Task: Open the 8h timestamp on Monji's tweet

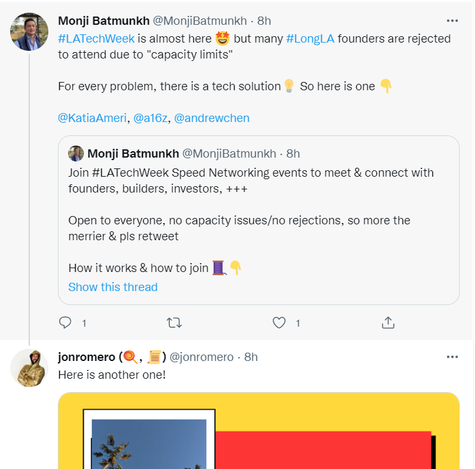Action: coord(264,20)
